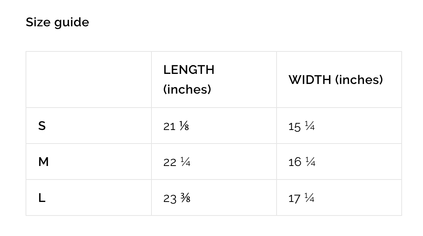This screenshot has height=236, width=423.
Task: Select the 16 ¼ width value
Action: tap(302, 162)
